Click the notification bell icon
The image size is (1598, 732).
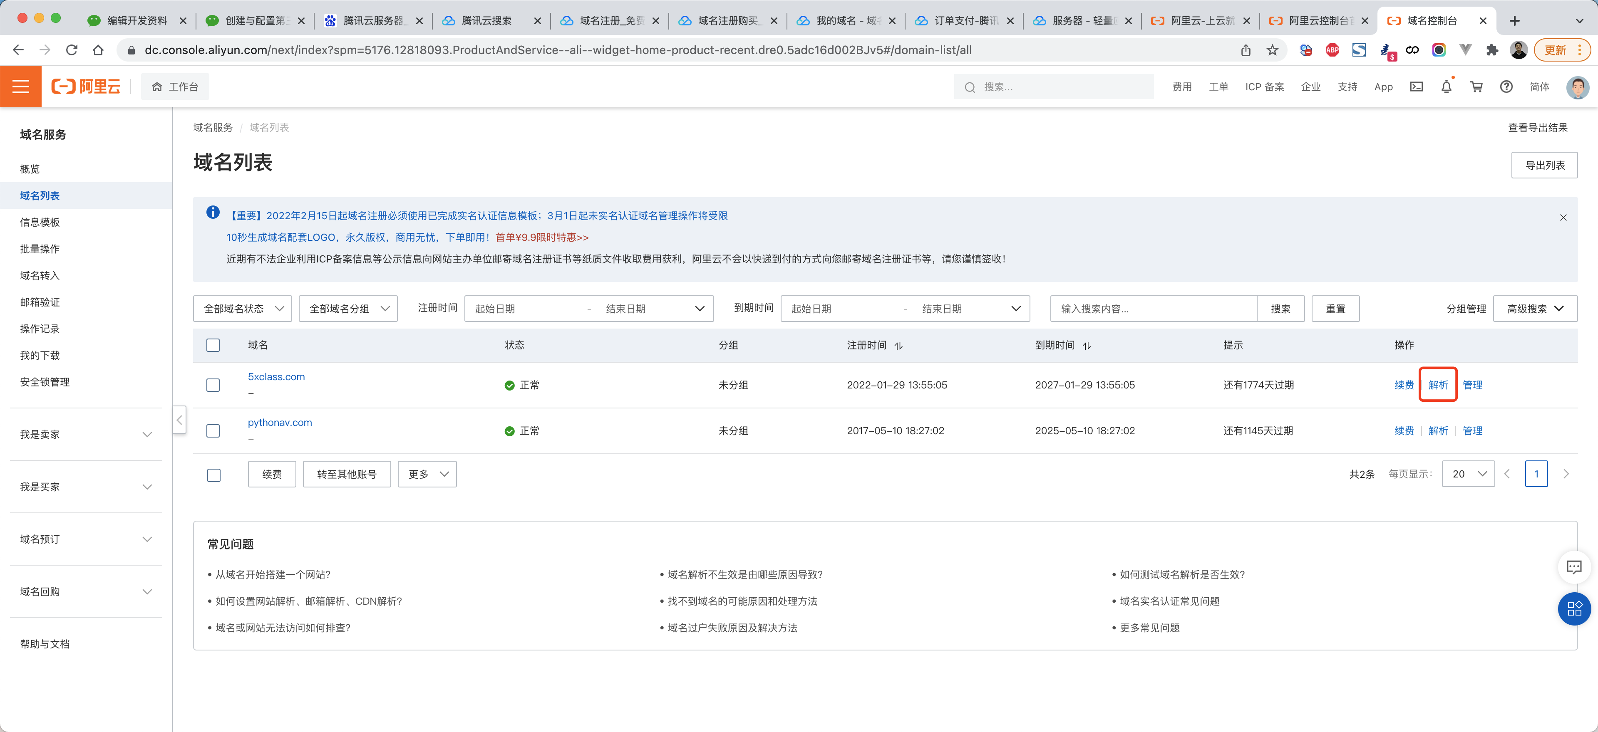pyautogui.click(x=1446, y=87)
